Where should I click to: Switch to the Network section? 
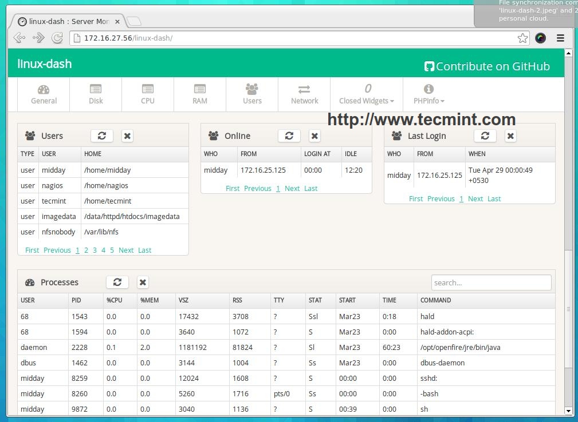[x=304, y=94]
